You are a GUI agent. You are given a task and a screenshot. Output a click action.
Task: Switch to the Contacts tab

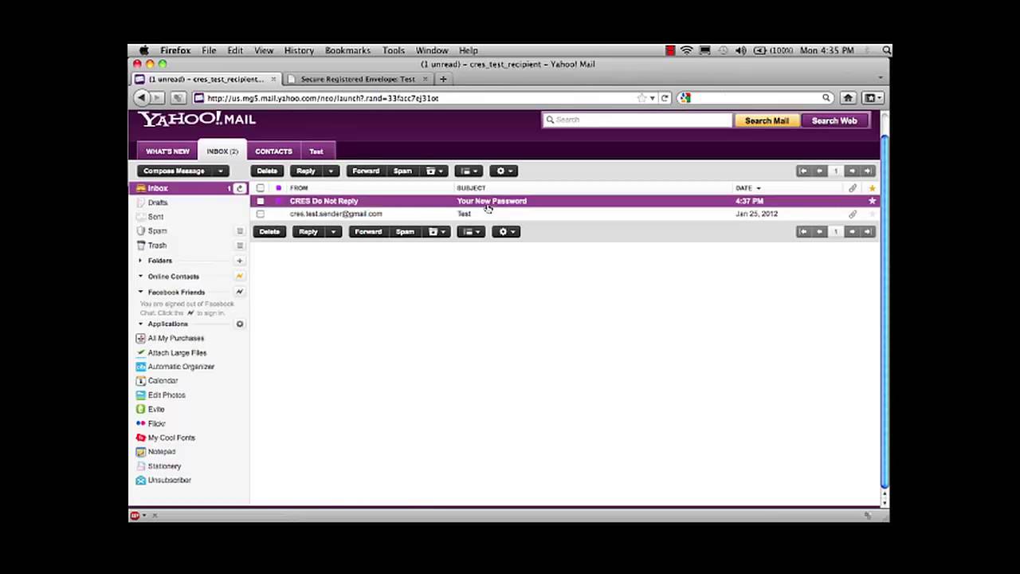click(x=273, y=151)
